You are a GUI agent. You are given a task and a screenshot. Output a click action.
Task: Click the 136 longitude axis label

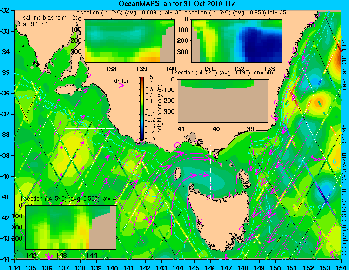[47, 267]
